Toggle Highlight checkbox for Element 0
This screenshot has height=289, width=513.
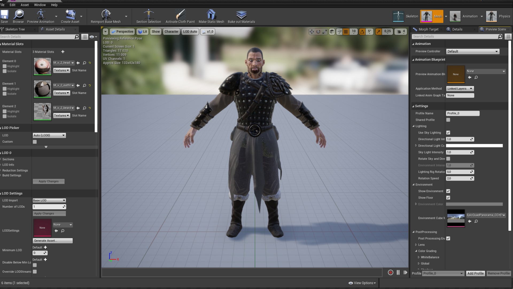point(5,66)
